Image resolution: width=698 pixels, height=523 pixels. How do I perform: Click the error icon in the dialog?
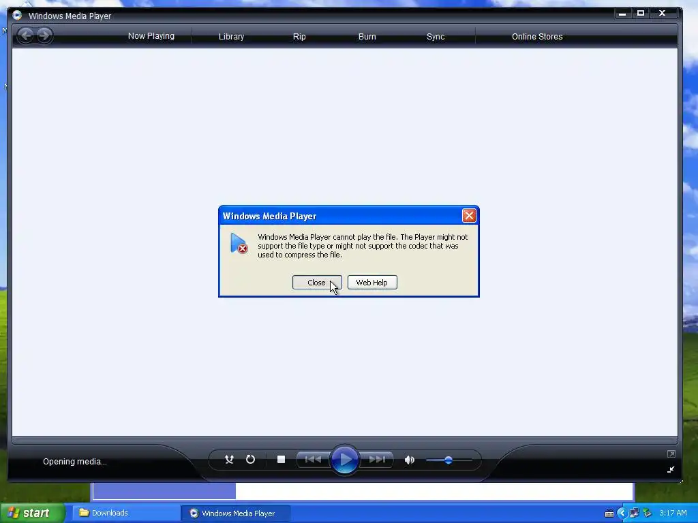click(x=239, y=244)
